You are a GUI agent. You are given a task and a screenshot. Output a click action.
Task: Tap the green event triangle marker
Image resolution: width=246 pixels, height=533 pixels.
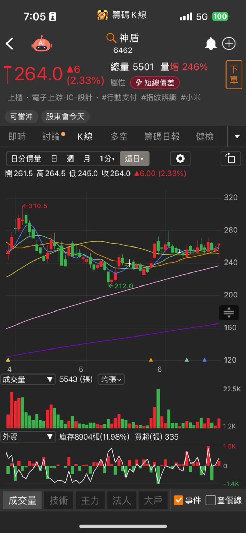[x=187, y=360]
